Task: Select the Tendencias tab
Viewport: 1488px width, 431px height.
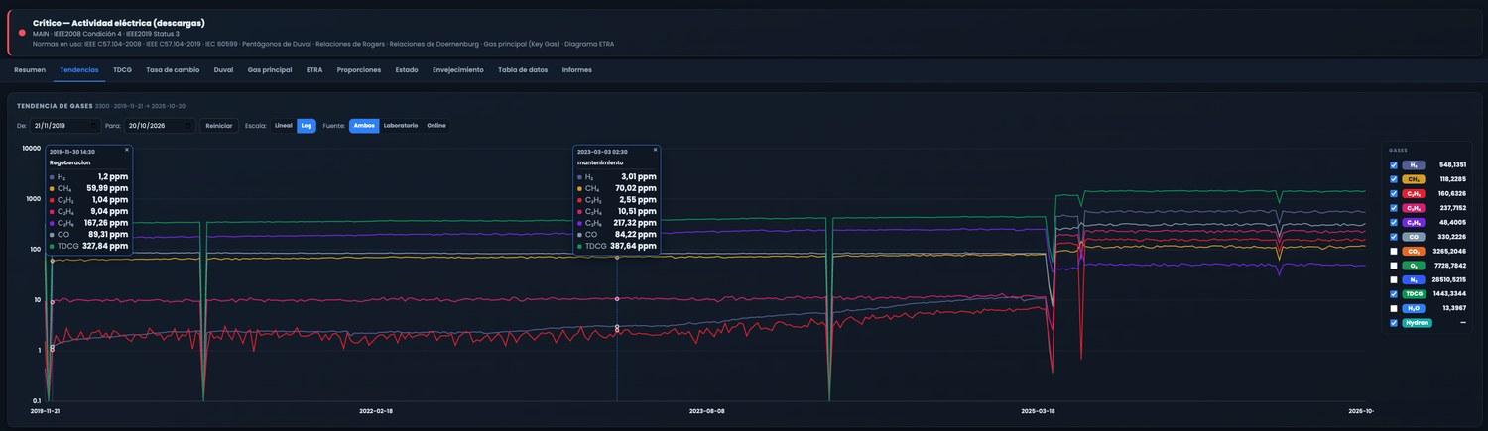Action: [79, 70]
